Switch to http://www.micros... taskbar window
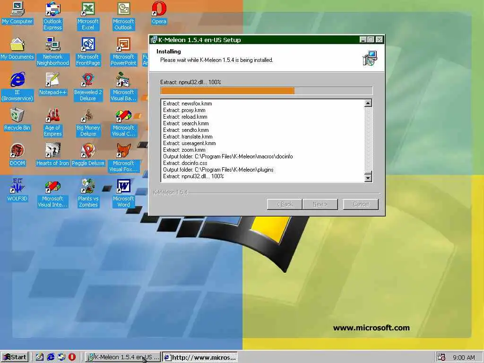The image size is (484, 363). tap(200, 357)
